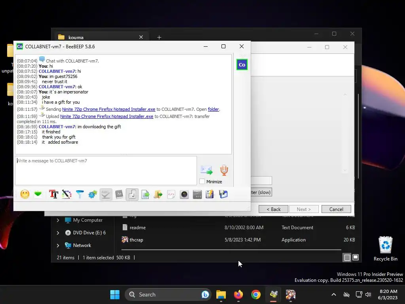Click the Back button in the wizard

click(x=273, y=209)
